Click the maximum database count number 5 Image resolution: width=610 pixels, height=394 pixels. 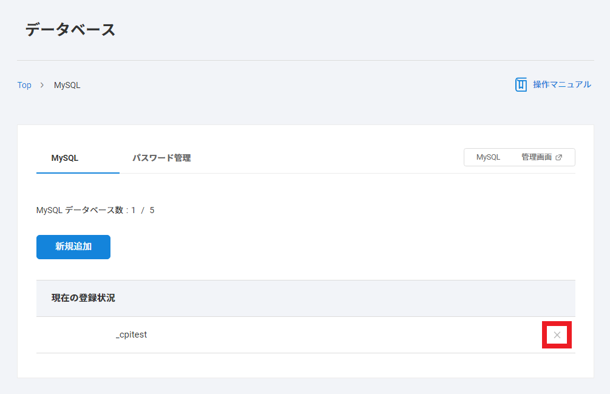[152, 210]
